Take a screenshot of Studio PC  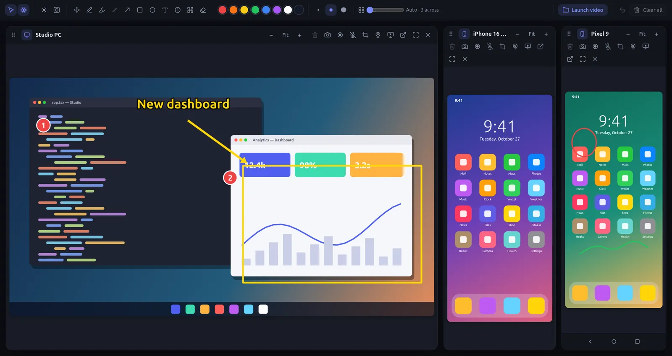click(328, 35)
